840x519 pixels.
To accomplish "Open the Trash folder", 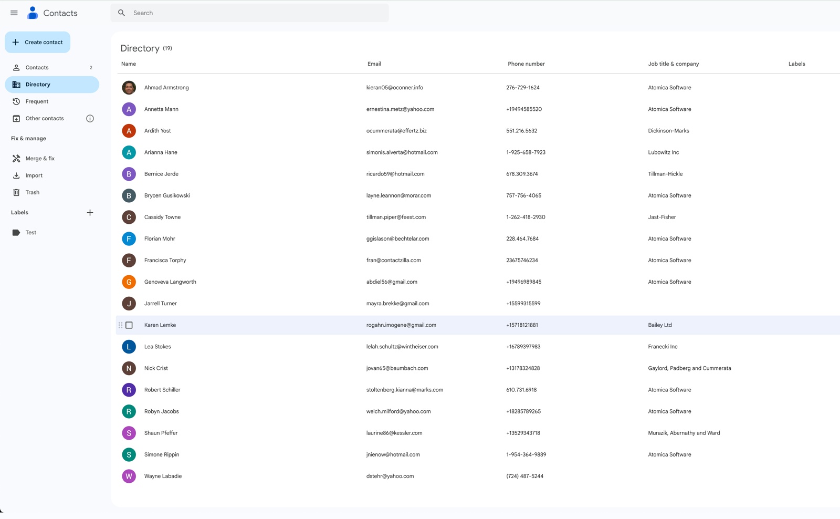I will pos(52,193).
